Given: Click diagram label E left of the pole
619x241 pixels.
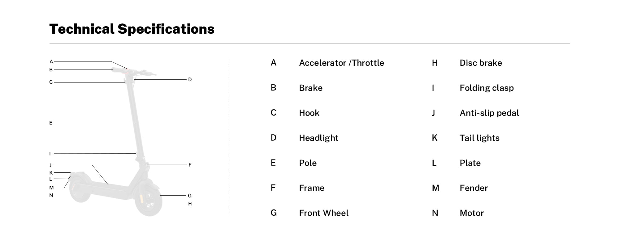Looking at the screenshot, I should [51, 123].
